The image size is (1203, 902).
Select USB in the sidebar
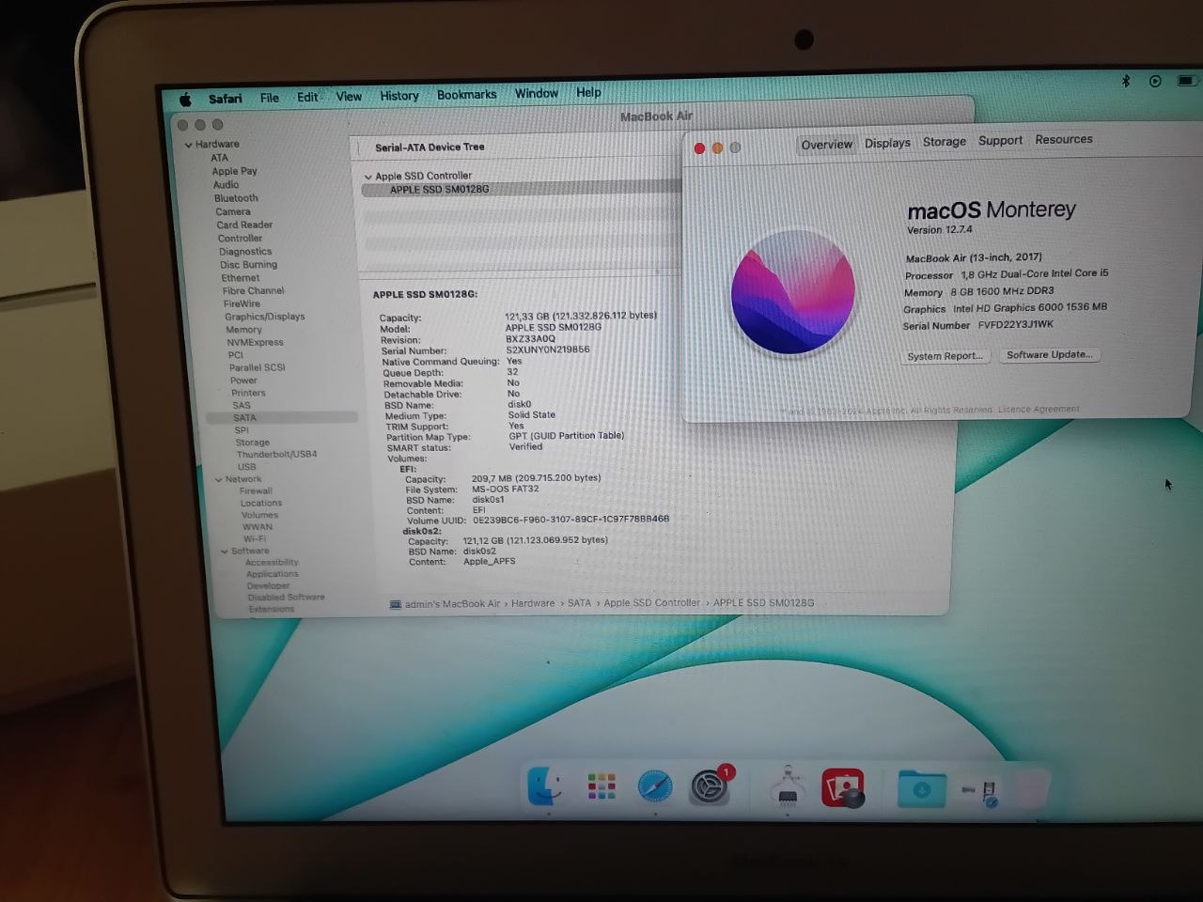click(246, 467)
